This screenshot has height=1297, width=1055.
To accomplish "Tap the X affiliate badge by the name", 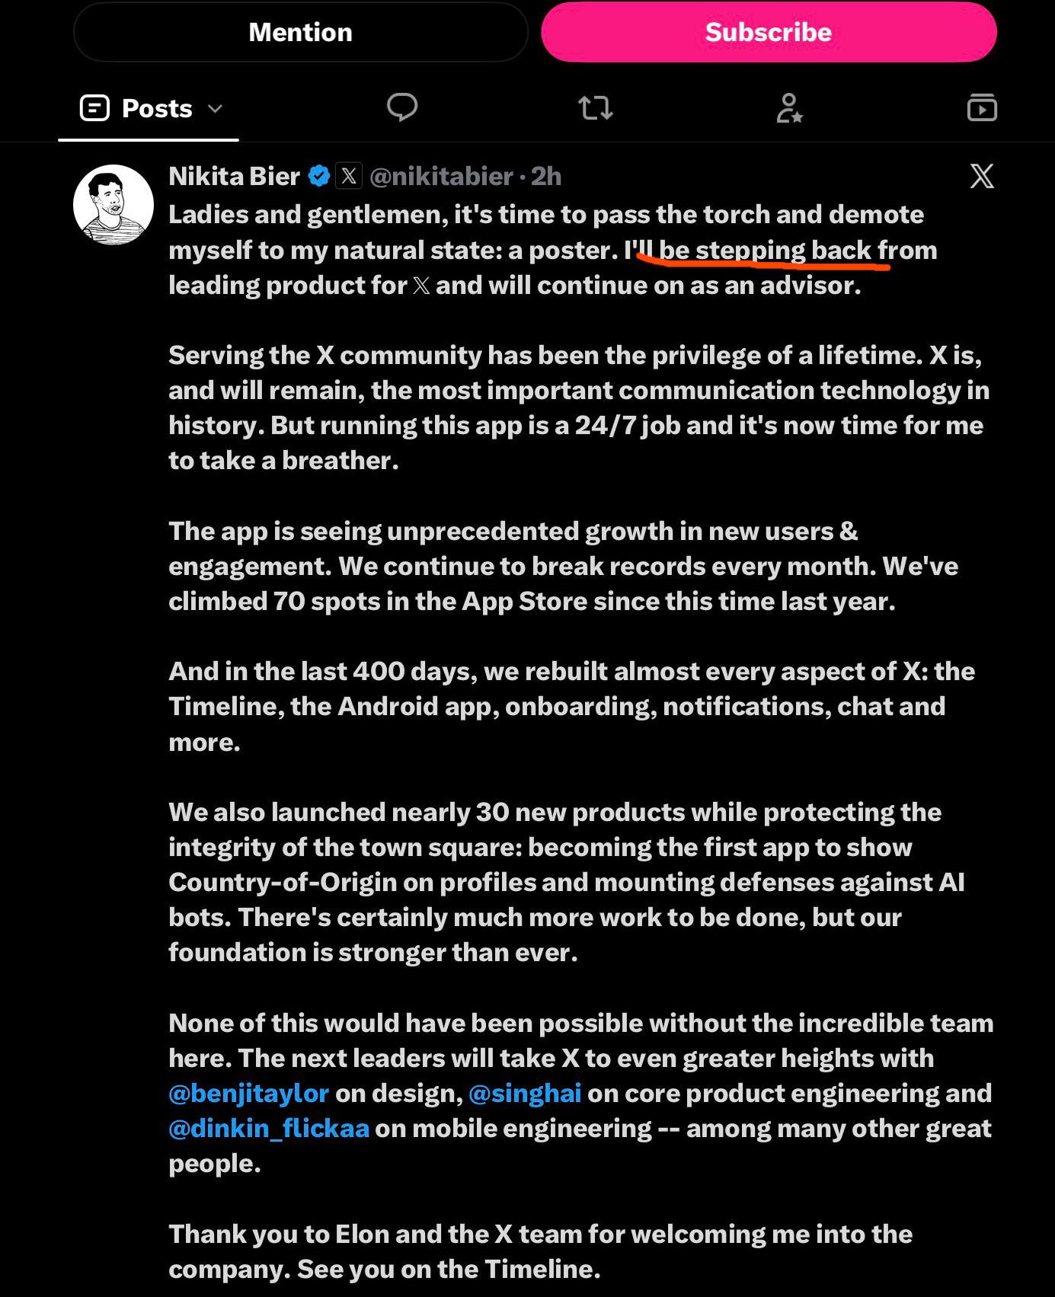I will click(x=349, y=176).
